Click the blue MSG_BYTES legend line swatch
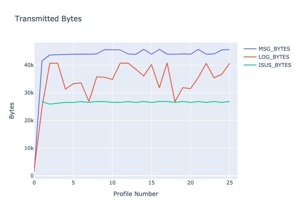The image size is (299, 213). click(x=250, y=49)
